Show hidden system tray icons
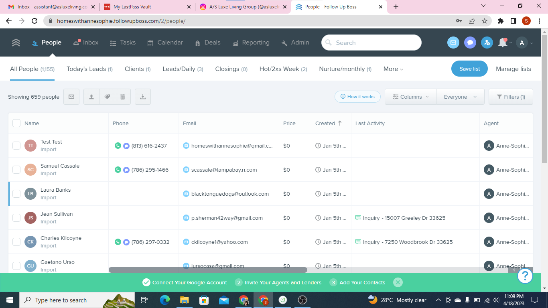This screenshot has height=308, width=548. pos(438,300)
